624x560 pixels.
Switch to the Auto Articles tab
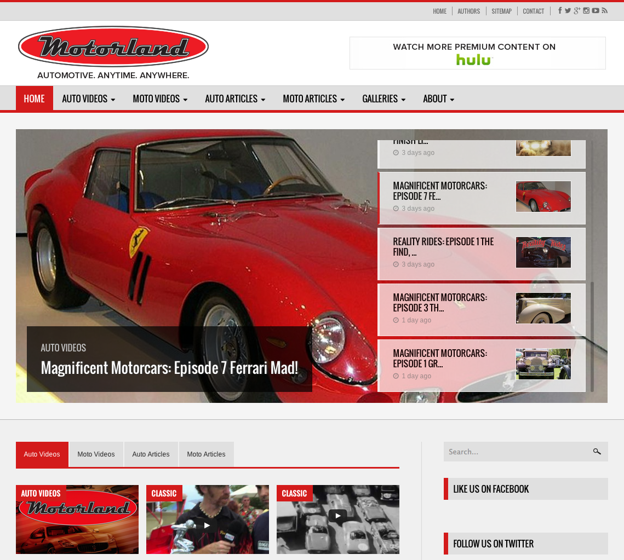coord(151,454)
